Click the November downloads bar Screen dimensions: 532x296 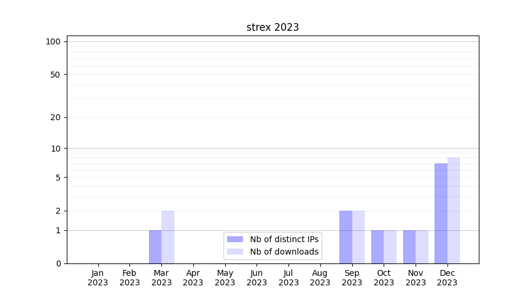(422, 247)
